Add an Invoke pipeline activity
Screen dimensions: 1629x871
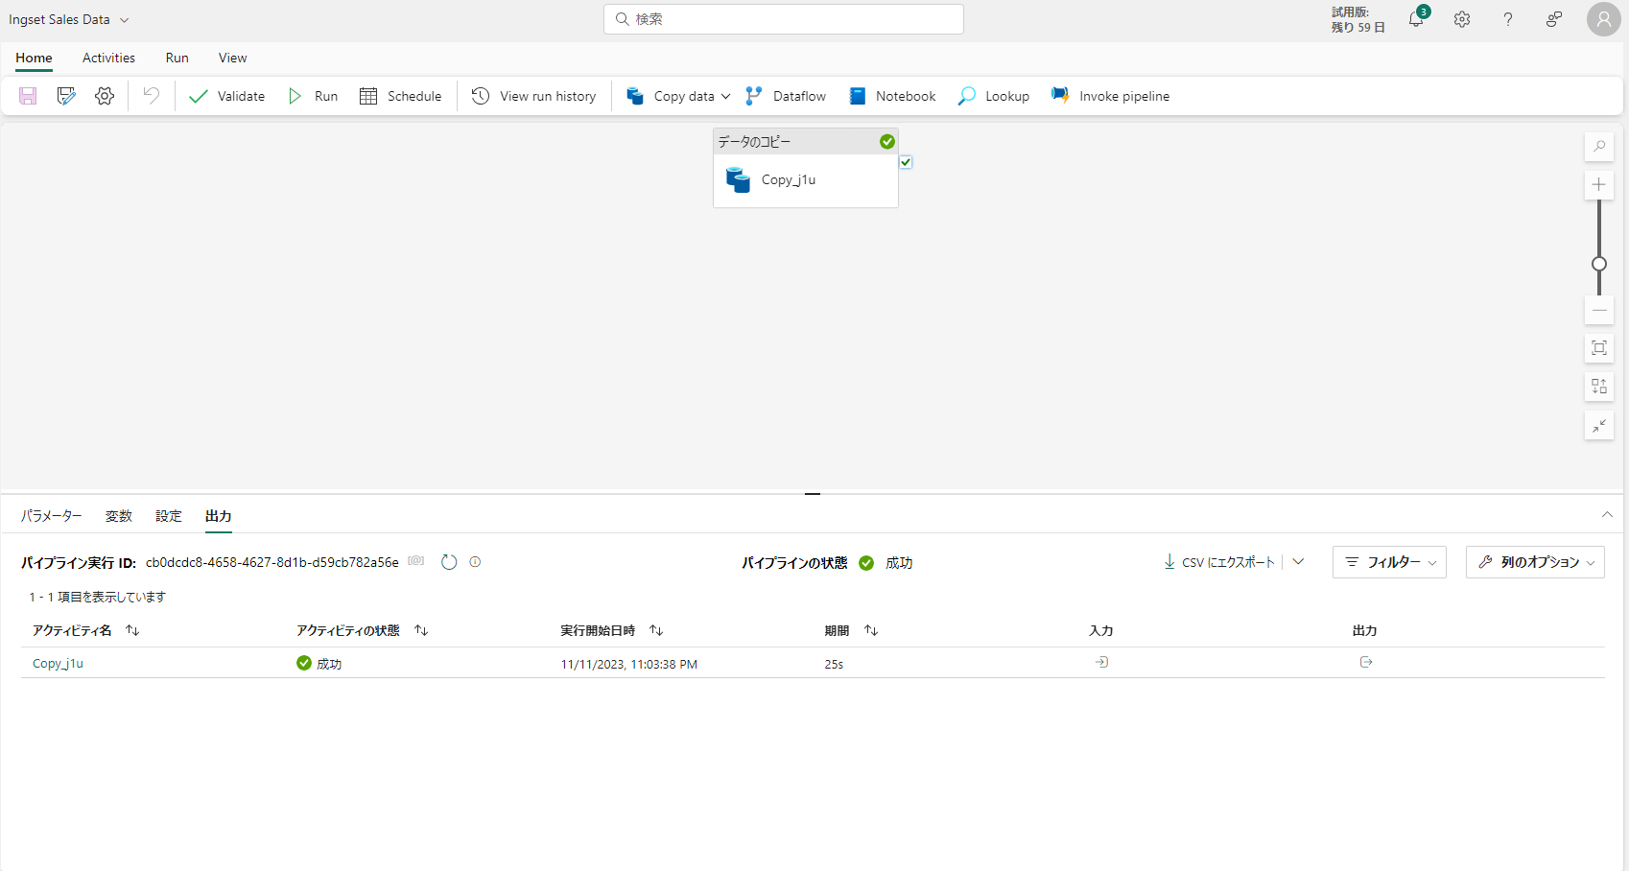click(x=1110, y=96)
